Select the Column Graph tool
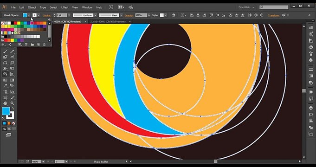Image resolution: width=316 pixels, height=167 pixels. point(12,92)
